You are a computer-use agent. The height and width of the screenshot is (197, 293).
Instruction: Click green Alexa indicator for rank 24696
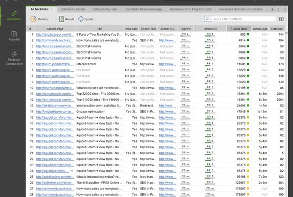point(248,106)
